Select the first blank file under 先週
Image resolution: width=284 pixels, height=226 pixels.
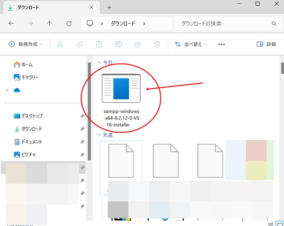pos(121,161)
